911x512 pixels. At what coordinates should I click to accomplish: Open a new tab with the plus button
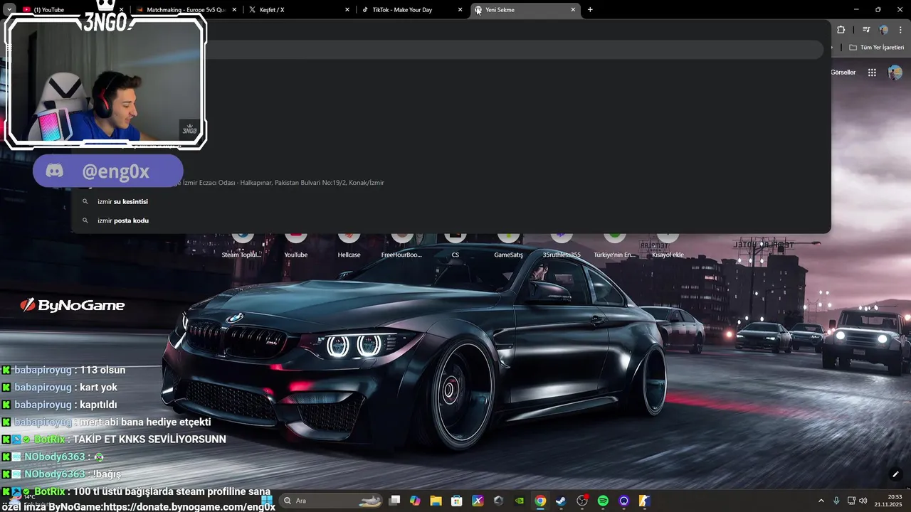(590, 10)
